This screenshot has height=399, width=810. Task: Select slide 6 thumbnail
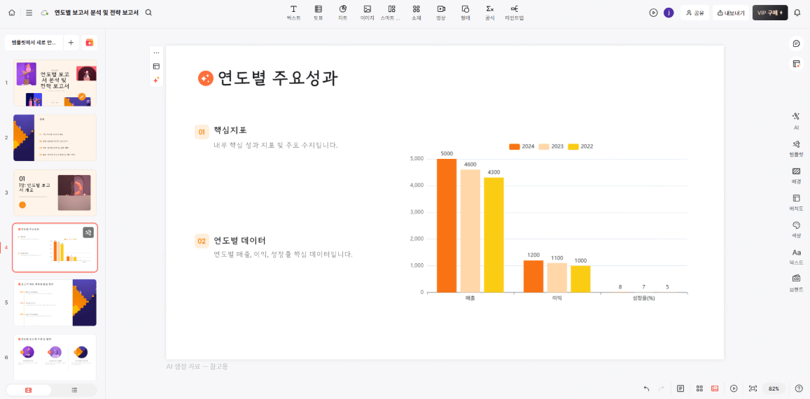tap(55, 357)
